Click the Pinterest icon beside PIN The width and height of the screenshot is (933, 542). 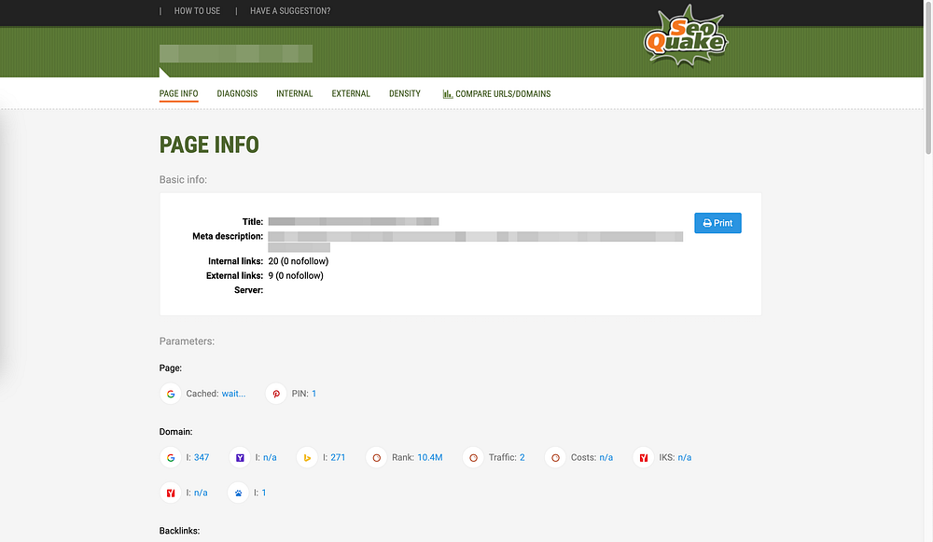click(x=276, y=394)
